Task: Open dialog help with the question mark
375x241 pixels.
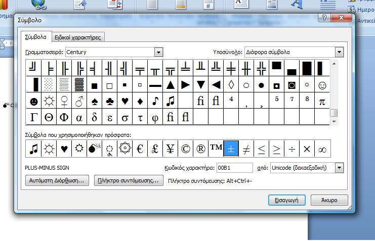Action: (324, 18)
